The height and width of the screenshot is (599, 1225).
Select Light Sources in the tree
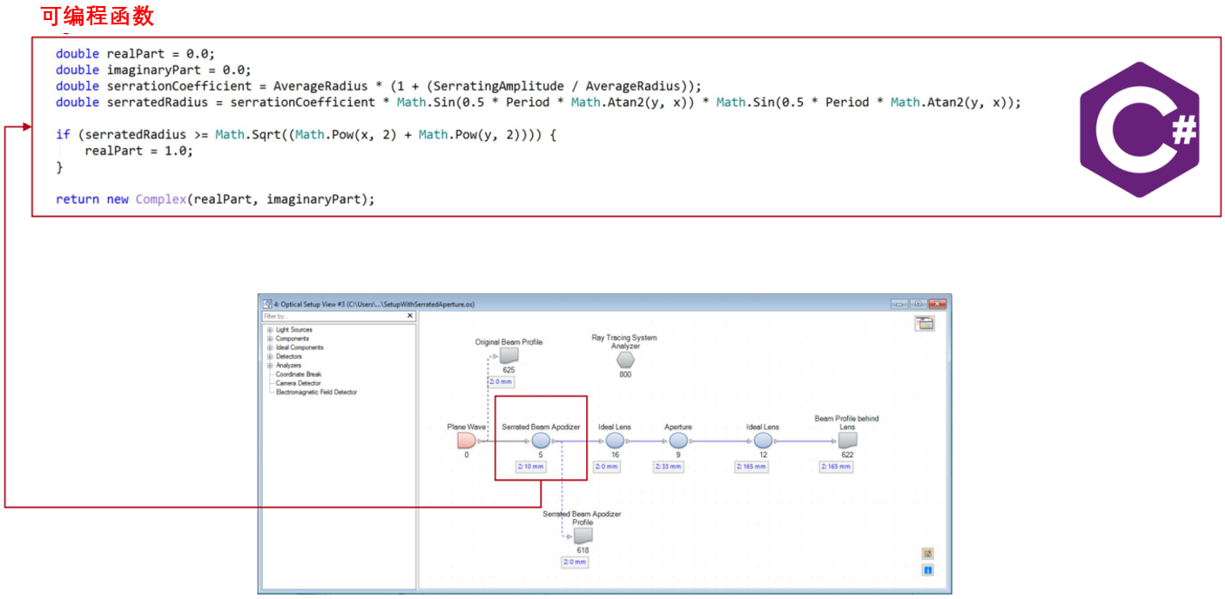[x=294, y=330]
